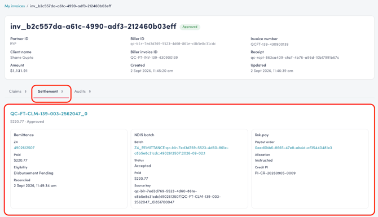Select the invoice amount $1,131.91
The width and height of the screenshot is (378, 217).
(19, 71)
